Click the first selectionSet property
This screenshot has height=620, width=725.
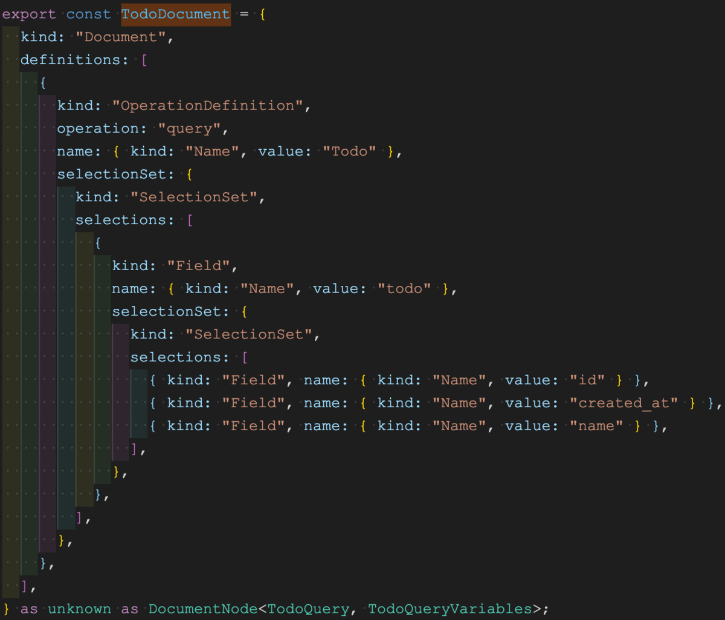115,174
